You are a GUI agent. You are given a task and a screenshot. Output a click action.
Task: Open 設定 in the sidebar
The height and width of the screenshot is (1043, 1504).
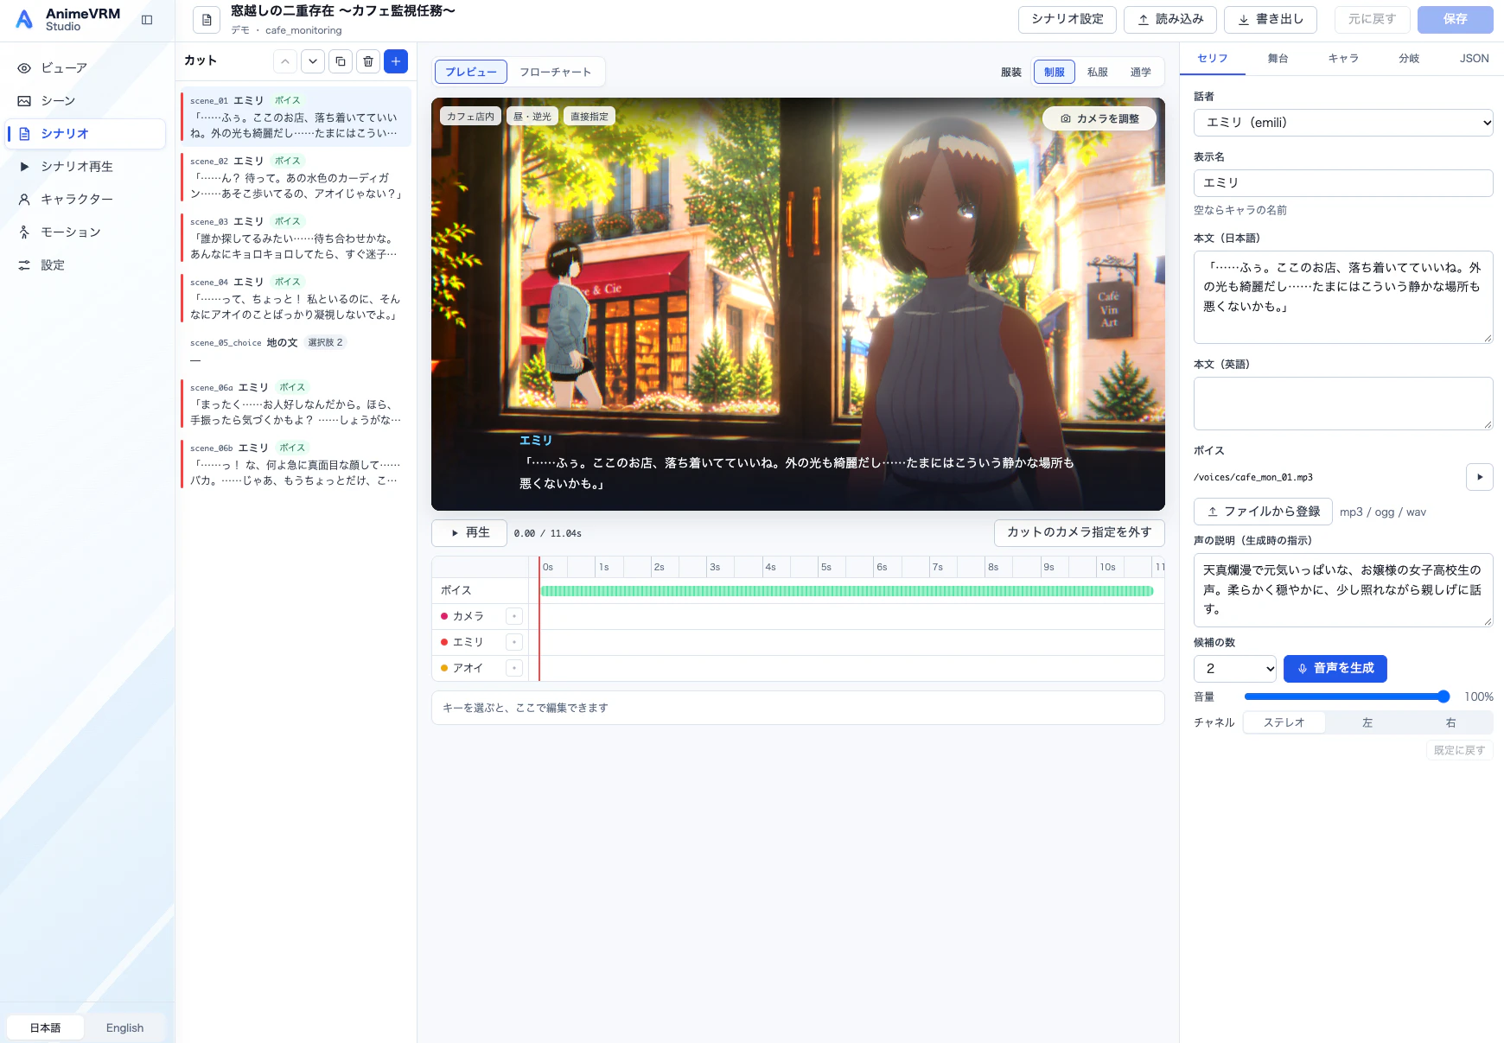pyautogui.click(x=86, y=265)
